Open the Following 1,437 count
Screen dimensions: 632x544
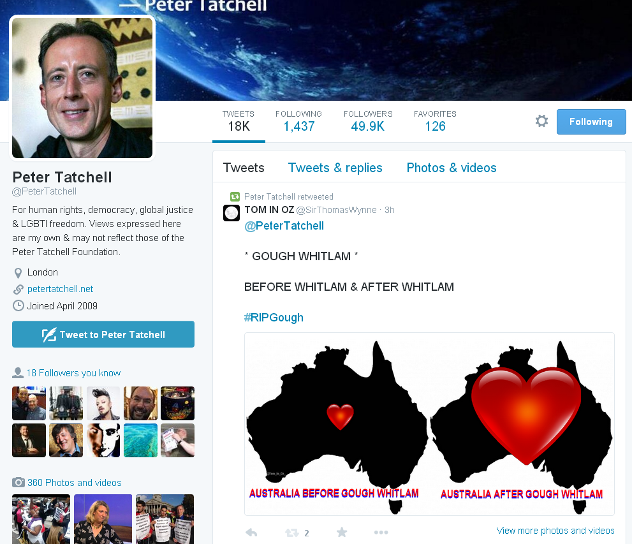point(298,121)
